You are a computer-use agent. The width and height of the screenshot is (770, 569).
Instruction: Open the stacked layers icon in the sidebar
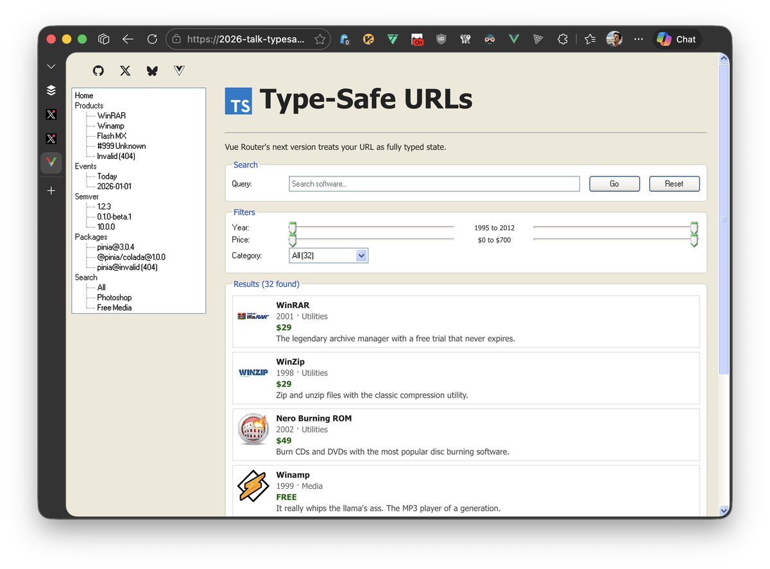pos(51,90)
